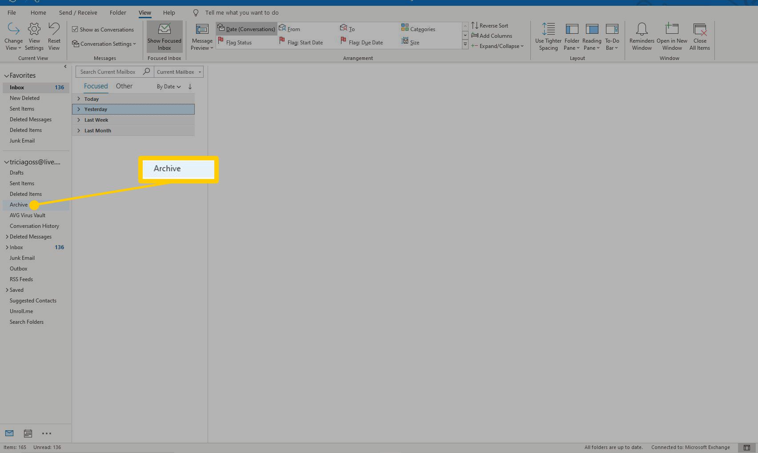Toggle sort direction arrow in message list
Image resolution: width=758 pixels, height=453 pixels.
pos(190,87)
